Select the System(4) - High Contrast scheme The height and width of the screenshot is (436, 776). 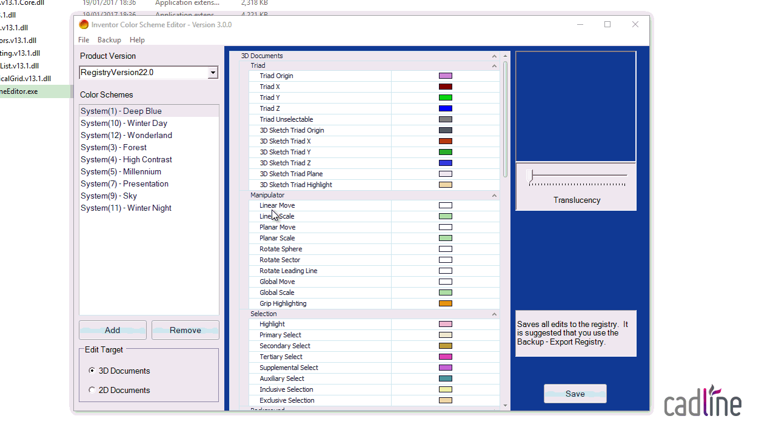click(149, 159)
